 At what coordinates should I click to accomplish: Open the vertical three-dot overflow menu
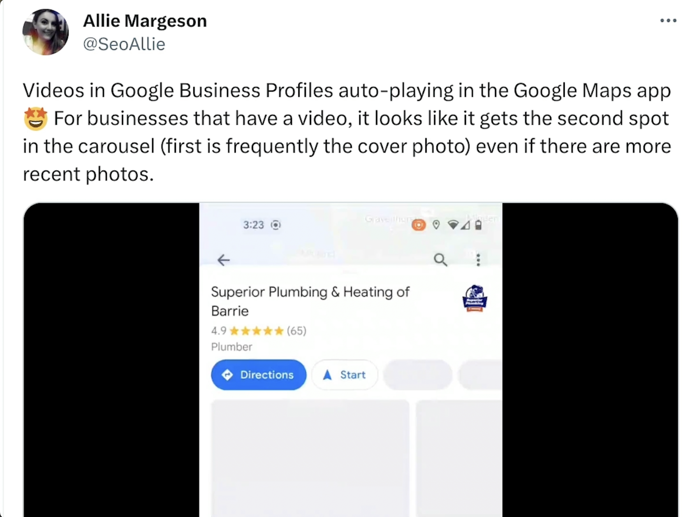pyautogui.click(x=478, y=260)
